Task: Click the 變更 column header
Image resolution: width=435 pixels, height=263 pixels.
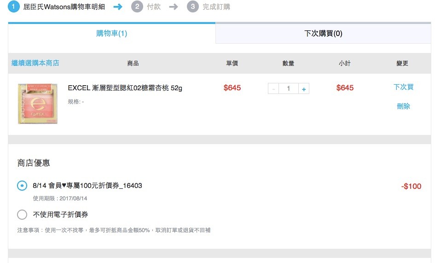Action: coord(402,63)
